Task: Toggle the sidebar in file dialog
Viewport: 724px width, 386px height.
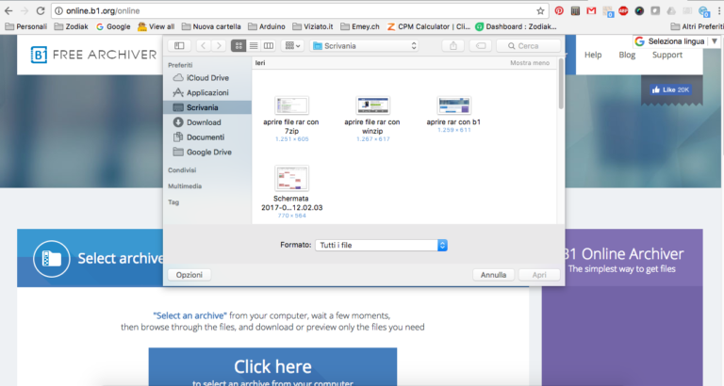Action: pyautogui.click(x=179, y=45)
